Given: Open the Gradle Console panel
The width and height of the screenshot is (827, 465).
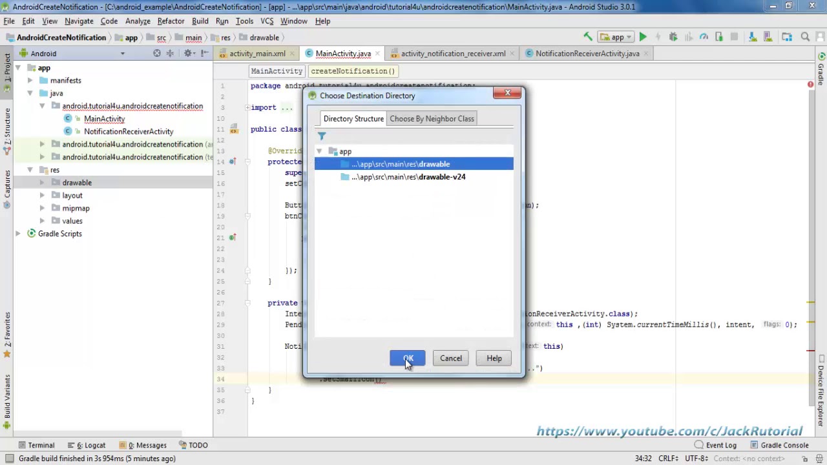Looking at the screenshot, I should 779,445.
